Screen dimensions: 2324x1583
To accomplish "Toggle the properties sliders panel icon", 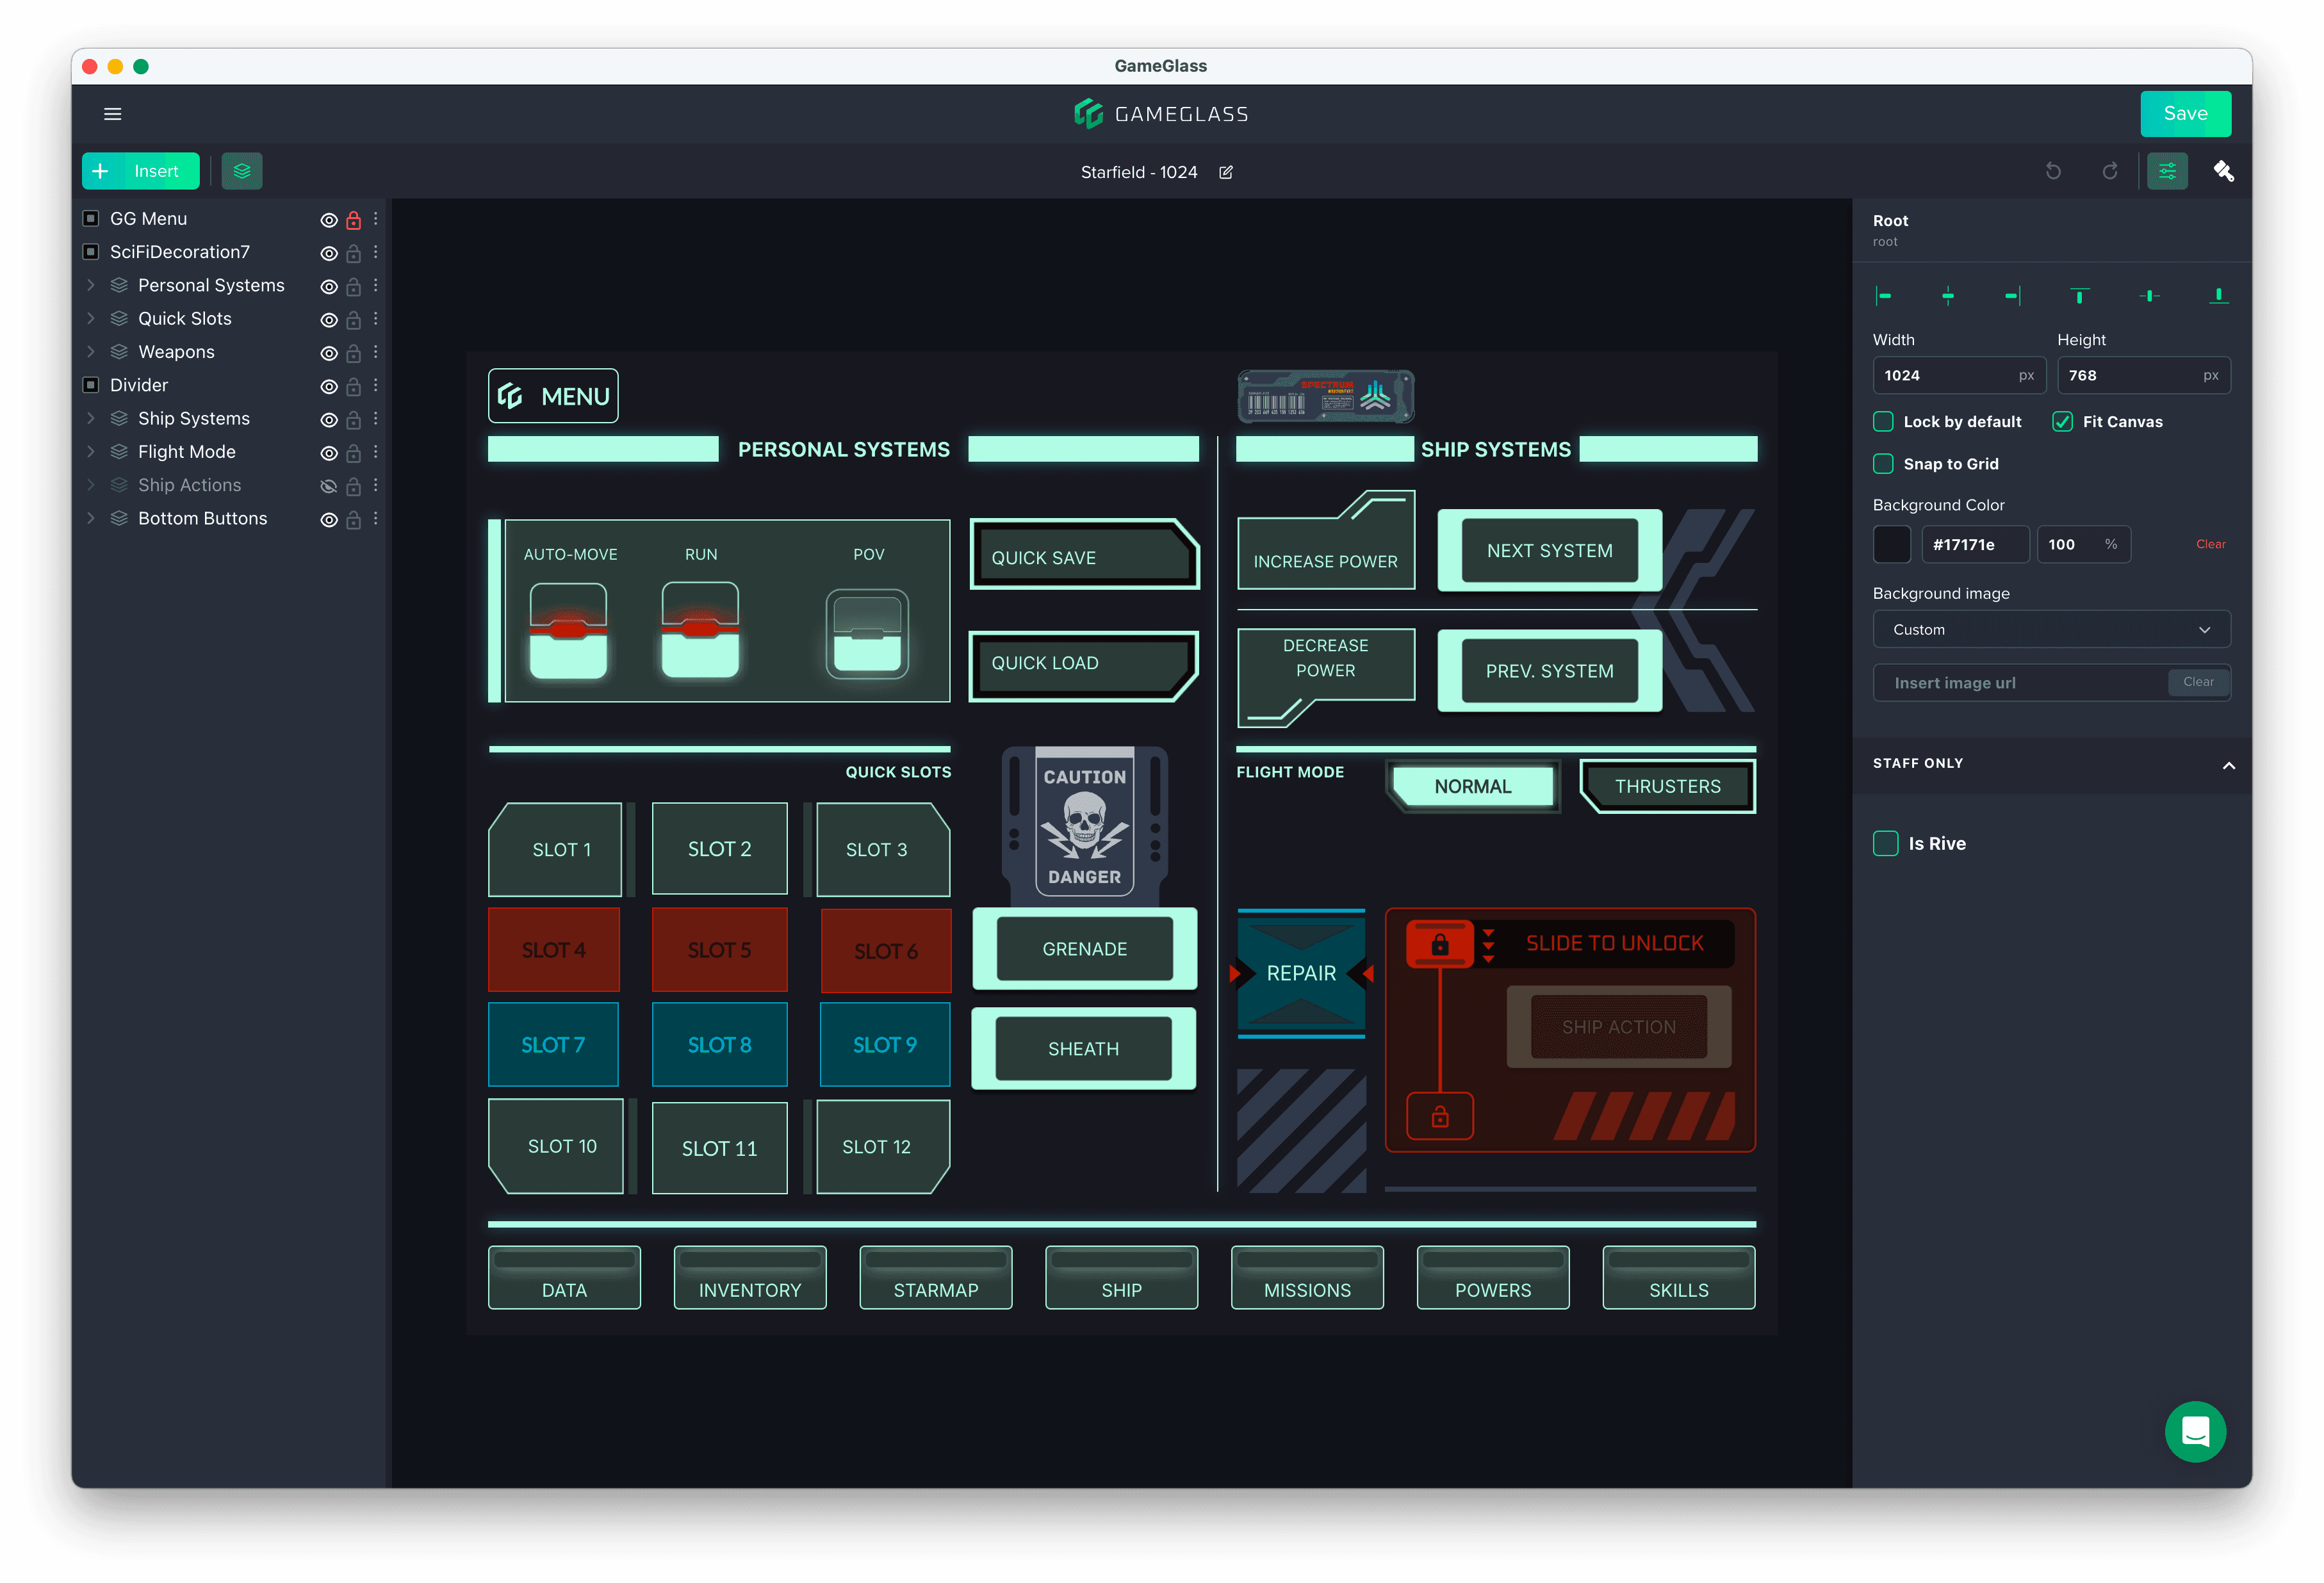I will click(2167, 171).
